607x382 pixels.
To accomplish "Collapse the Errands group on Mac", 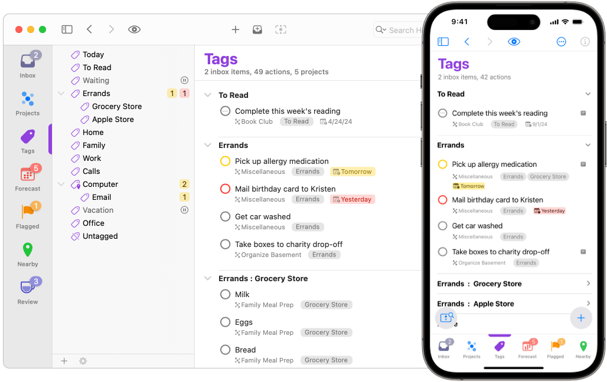I will (x=208, y=146).
